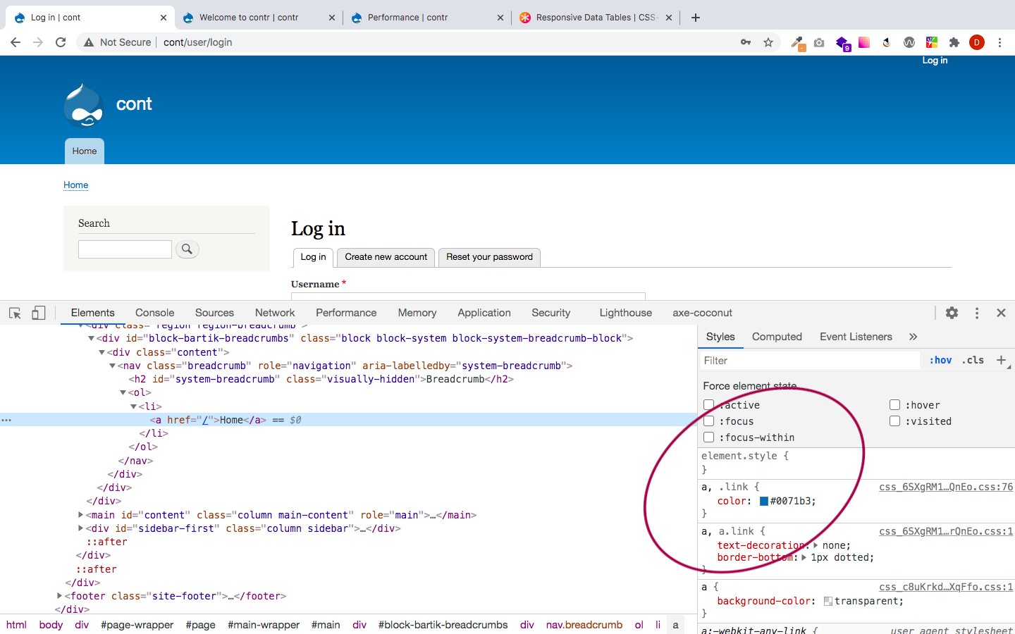This screenshot has height=634, width=1015.
Task: Open the Lighthouse panel
Action: click(625, 313)
